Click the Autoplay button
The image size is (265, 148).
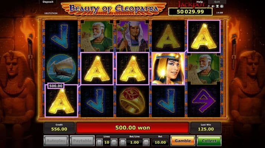pyautogui.click(x=56, y=141)
